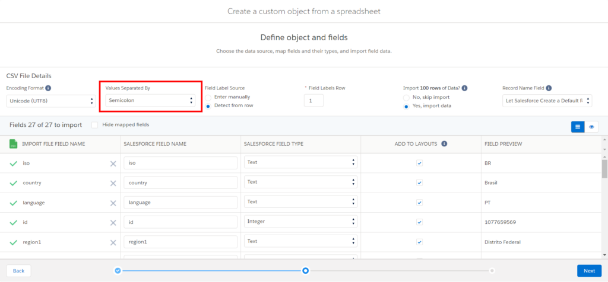
Task: Remove the id field mapping with X
Action: (x=113, y=223)
